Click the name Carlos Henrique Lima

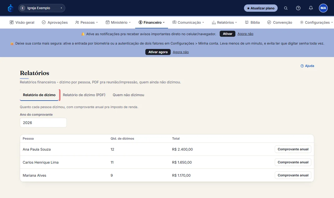click(x=41, y=162)
